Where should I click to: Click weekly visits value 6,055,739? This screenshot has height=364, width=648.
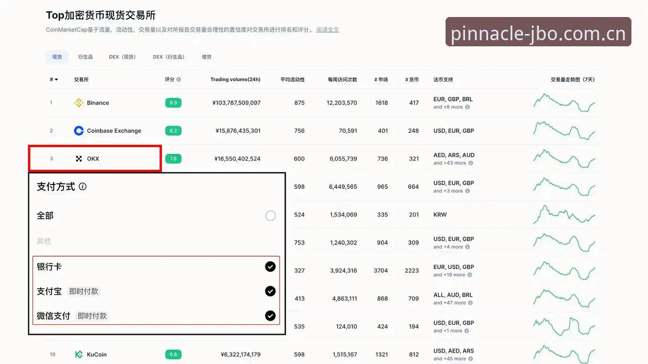343,159
